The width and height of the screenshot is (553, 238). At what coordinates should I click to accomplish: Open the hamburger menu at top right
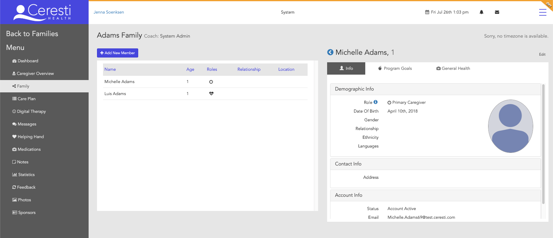point(542,12)
